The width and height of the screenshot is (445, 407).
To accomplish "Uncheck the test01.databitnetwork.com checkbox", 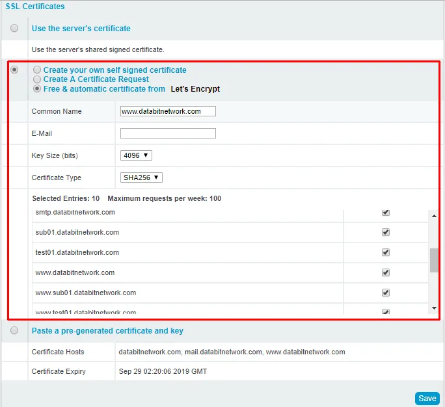I will pos(386,252).
